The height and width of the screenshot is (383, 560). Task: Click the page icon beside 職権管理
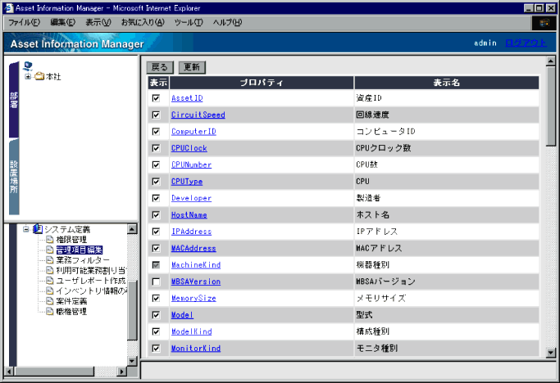(x=50, y=311)
